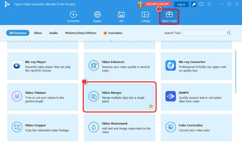242x142 pixels.
Task: Click the Video Trimmer title text
Action: (x=35, y=93)
